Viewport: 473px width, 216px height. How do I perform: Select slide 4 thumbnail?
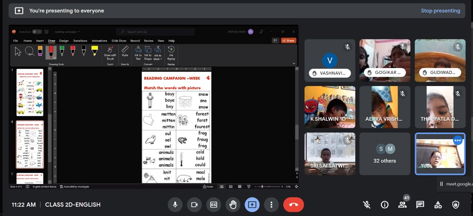click(30, 144)
